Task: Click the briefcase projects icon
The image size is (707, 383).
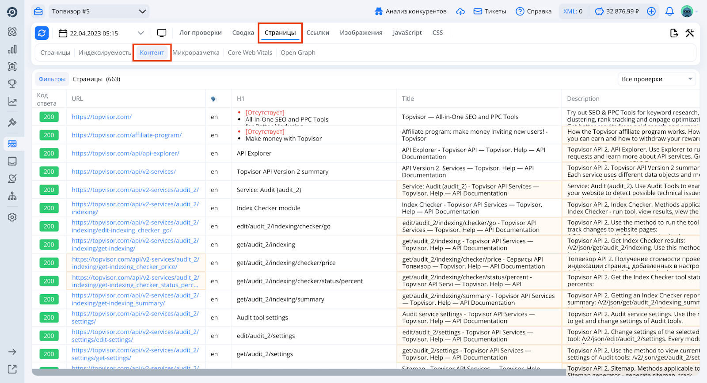Action: [x=38, y=11]
